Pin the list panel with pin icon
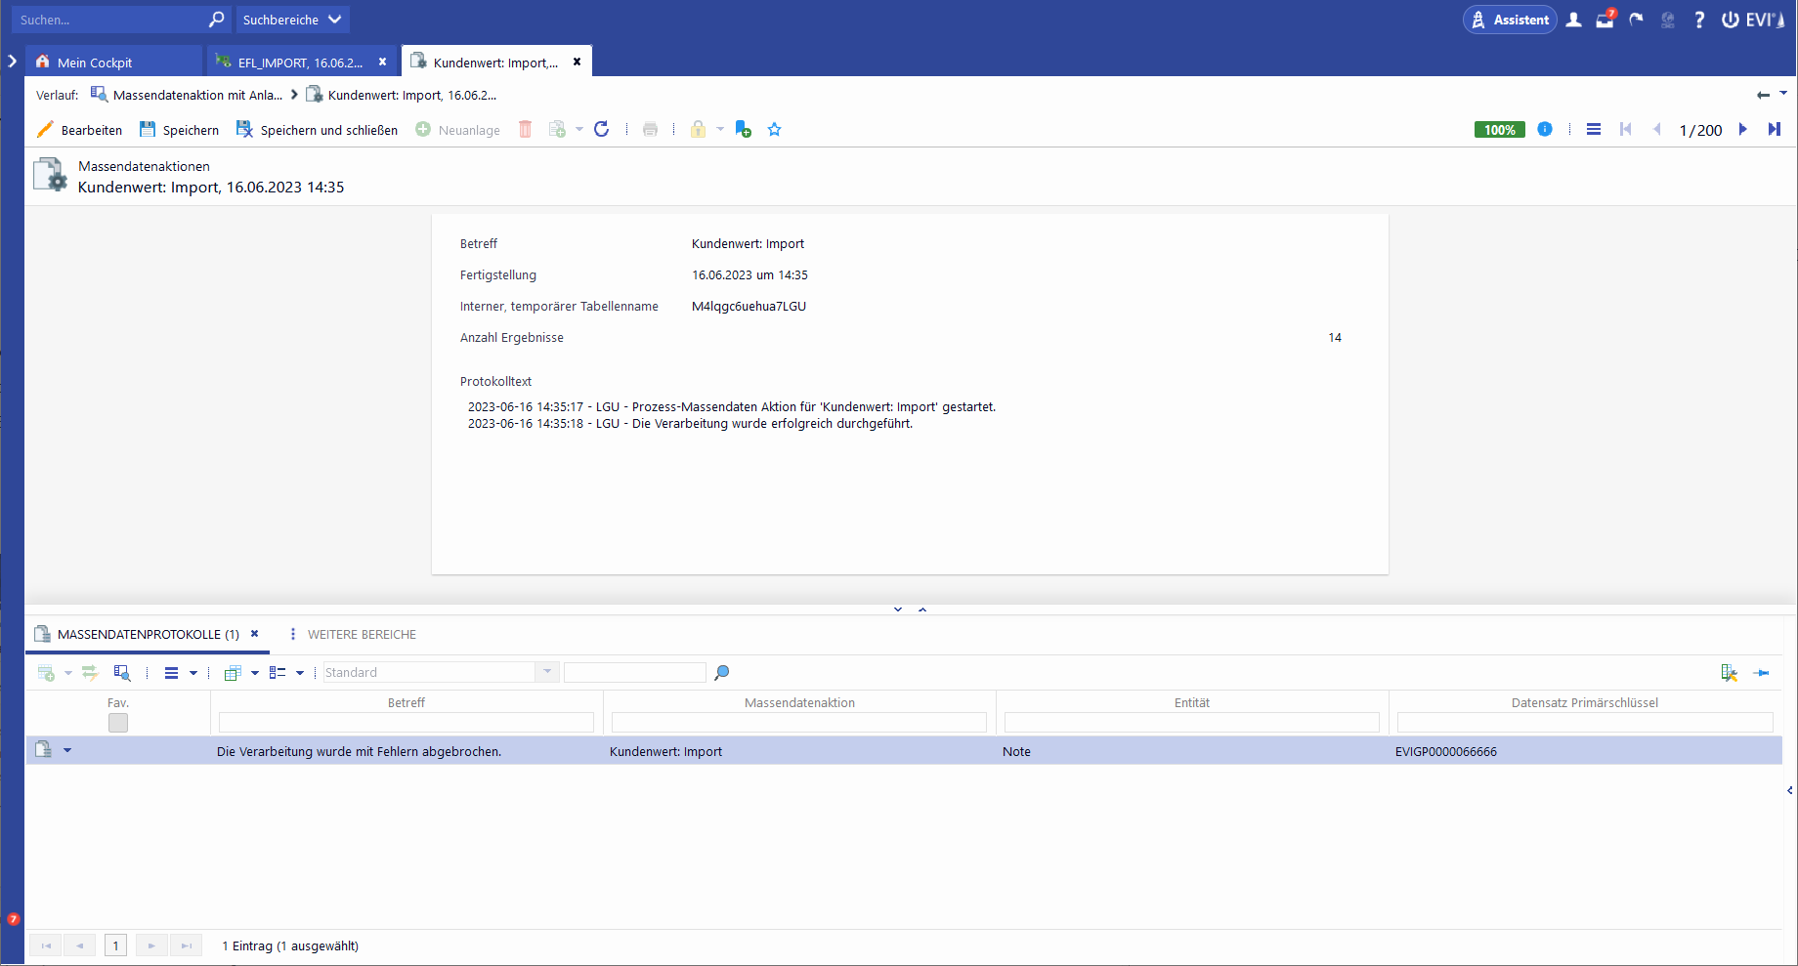This screenshot has height=966, width=1798. point(1761,672)
